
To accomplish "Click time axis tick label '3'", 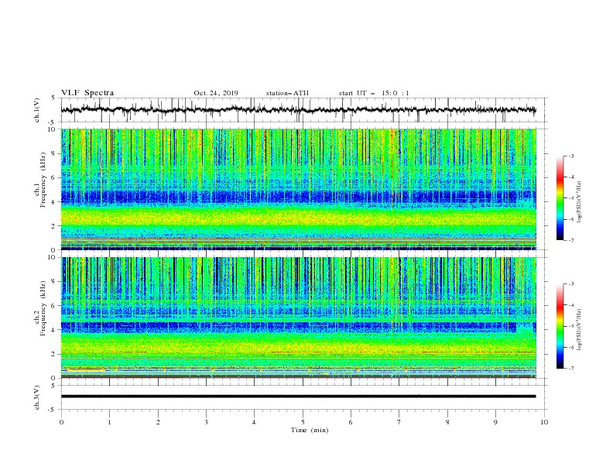I will pos(206,422).
